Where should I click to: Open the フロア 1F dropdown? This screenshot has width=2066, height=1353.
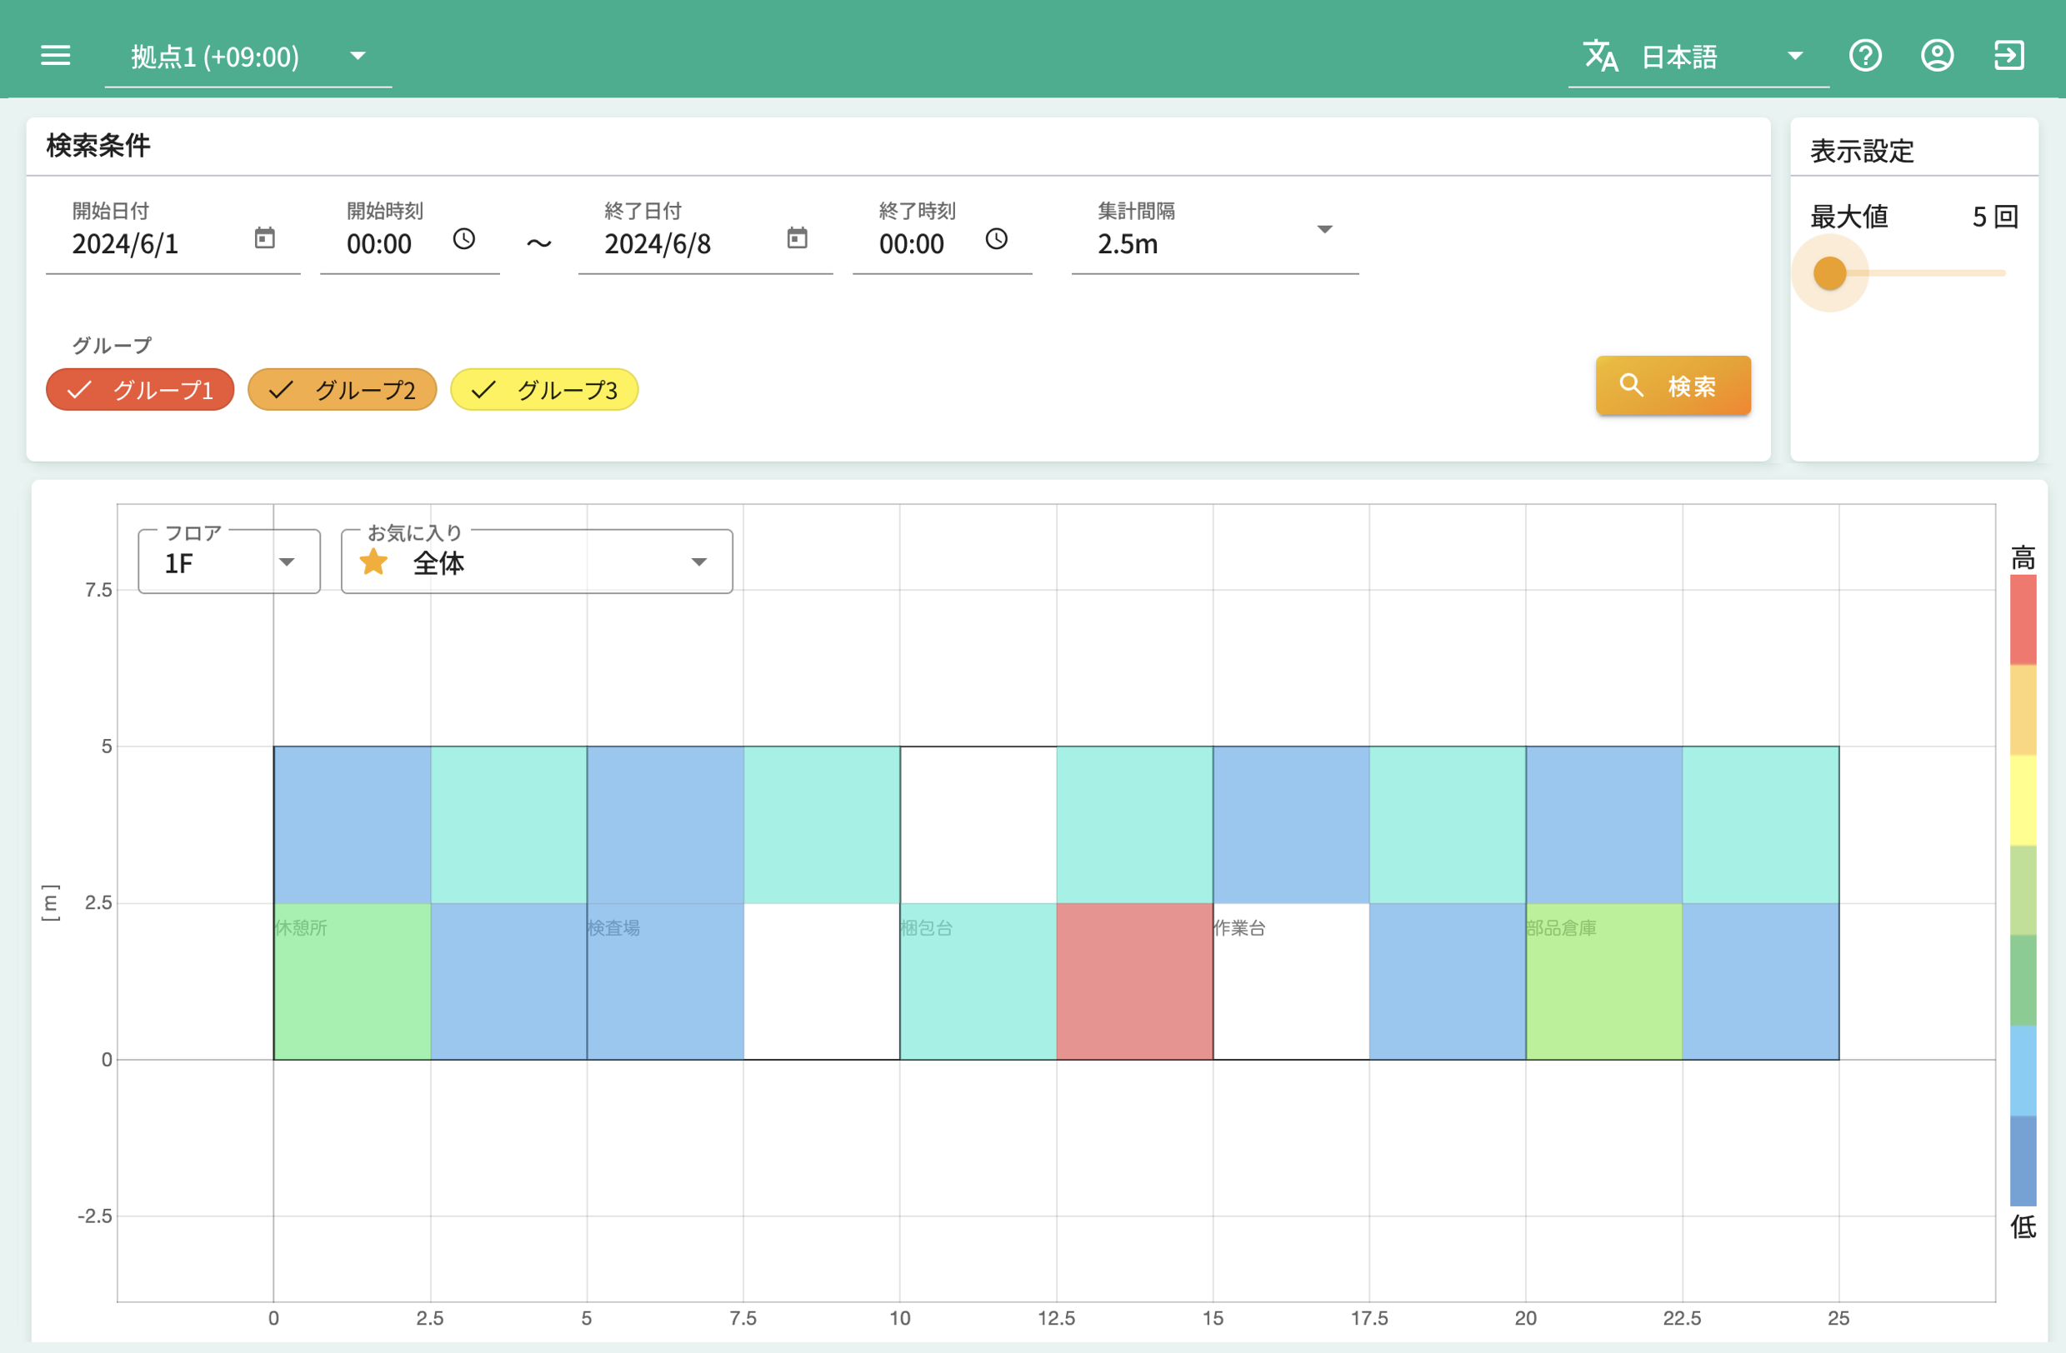[229, 562]
